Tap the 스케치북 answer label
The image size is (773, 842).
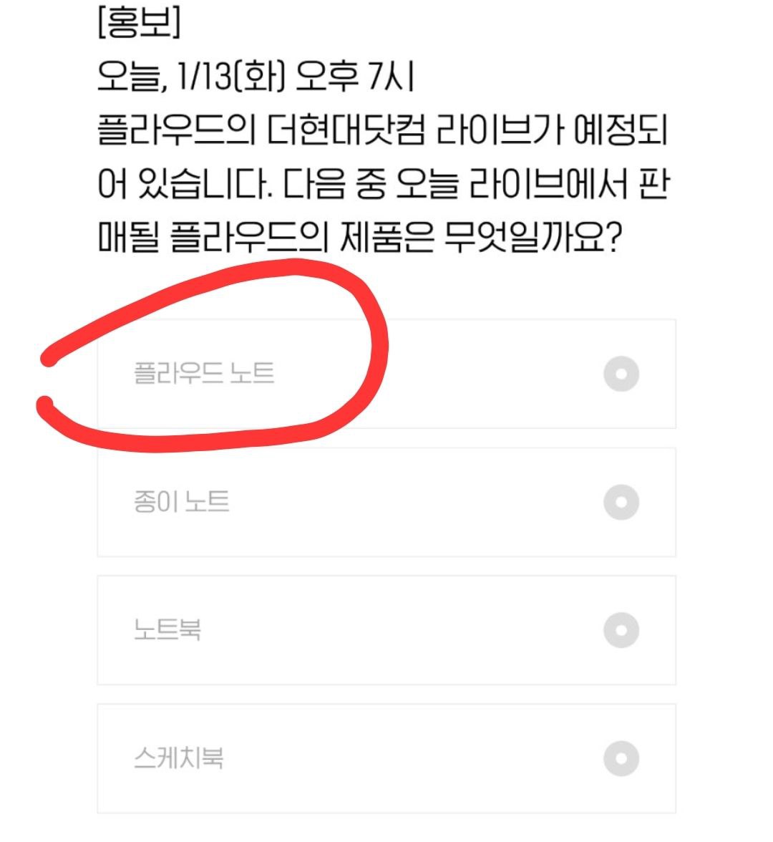[178, 758]
